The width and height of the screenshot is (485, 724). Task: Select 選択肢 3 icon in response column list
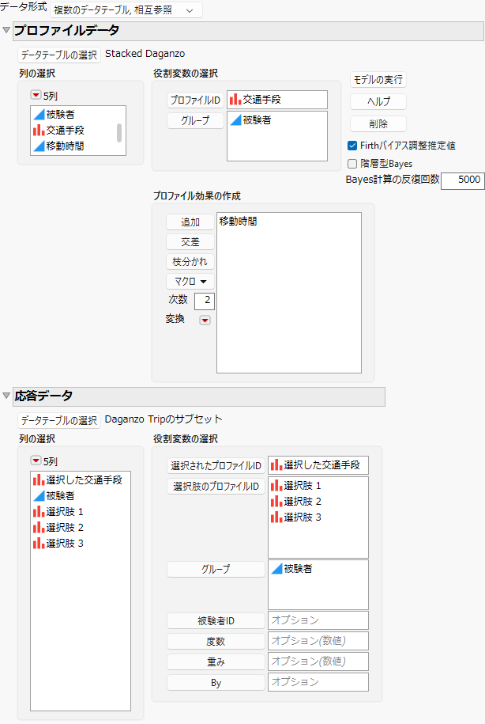(39, 543)
